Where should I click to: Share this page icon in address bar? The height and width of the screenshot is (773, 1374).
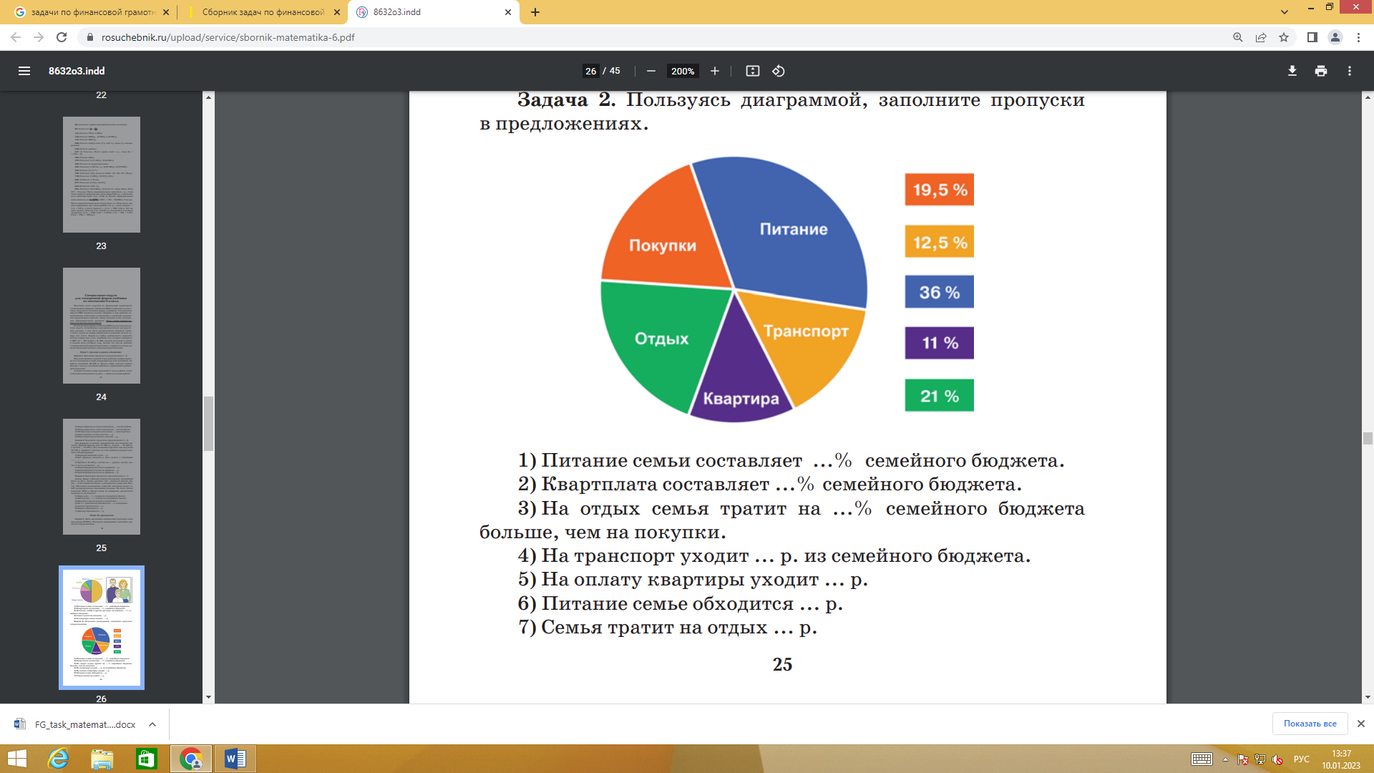click(1261, 37)
